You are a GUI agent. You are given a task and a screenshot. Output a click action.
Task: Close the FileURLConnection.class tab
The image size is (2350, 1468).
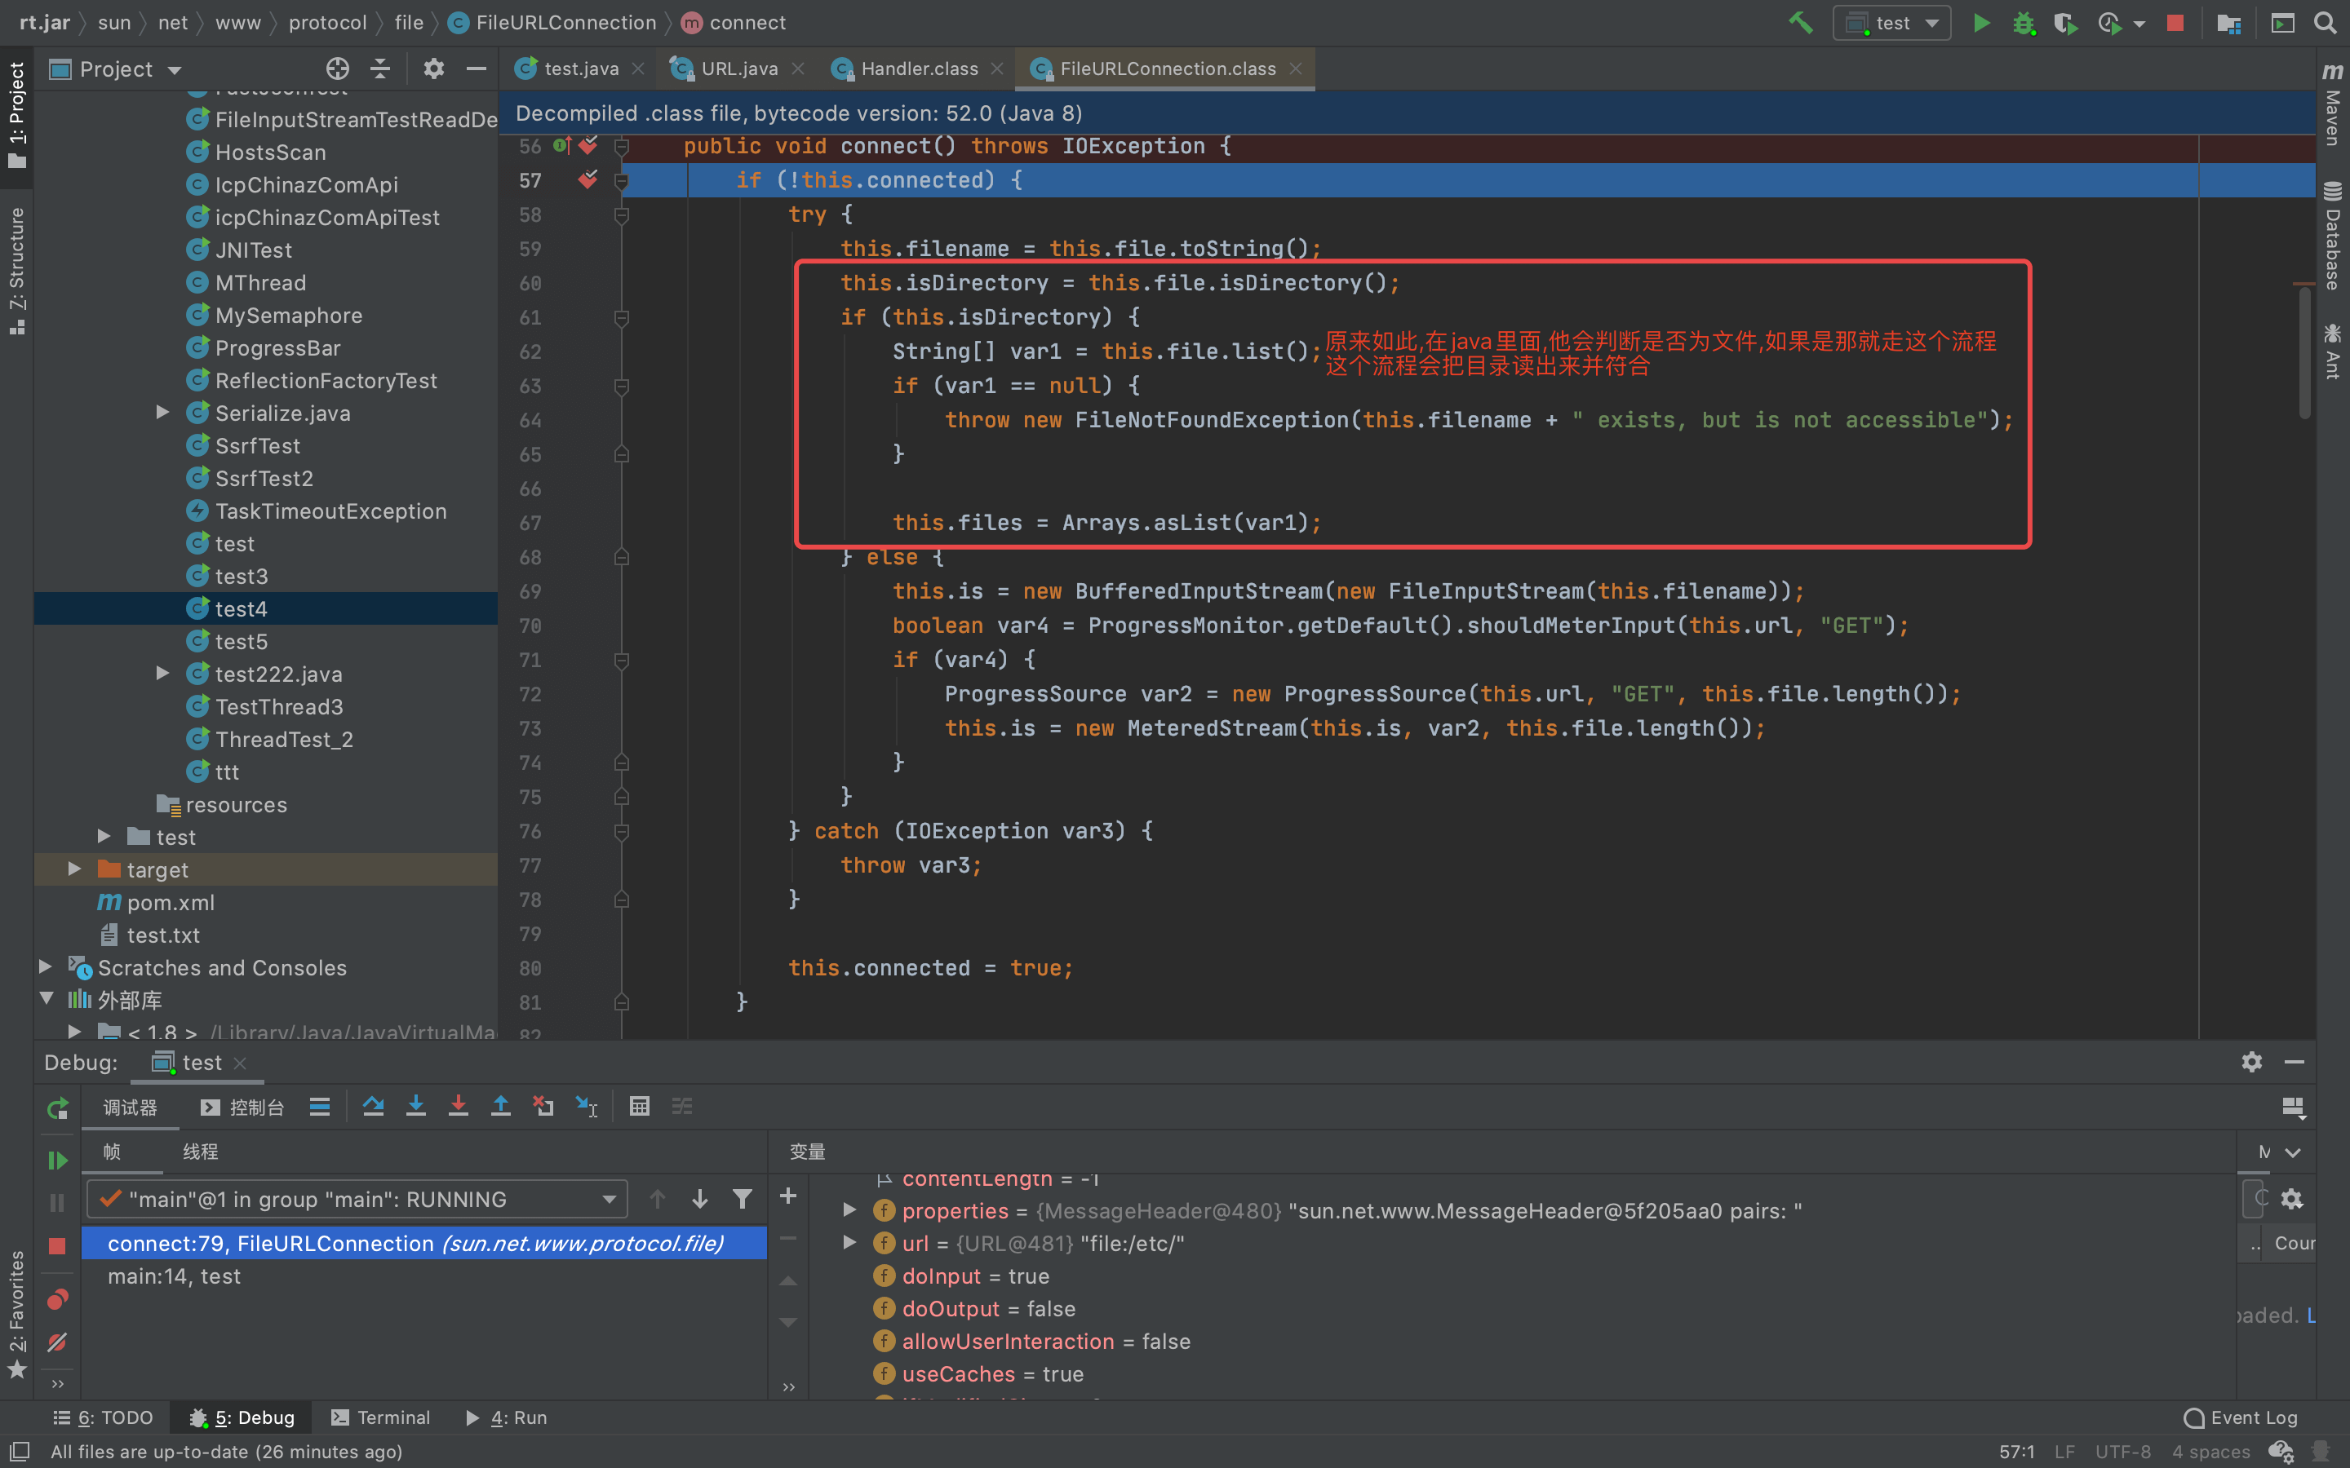(1296, 69)
